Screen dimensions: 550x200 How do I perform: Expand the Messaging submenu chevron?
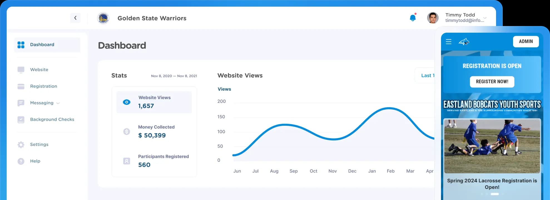coord(58,103)
